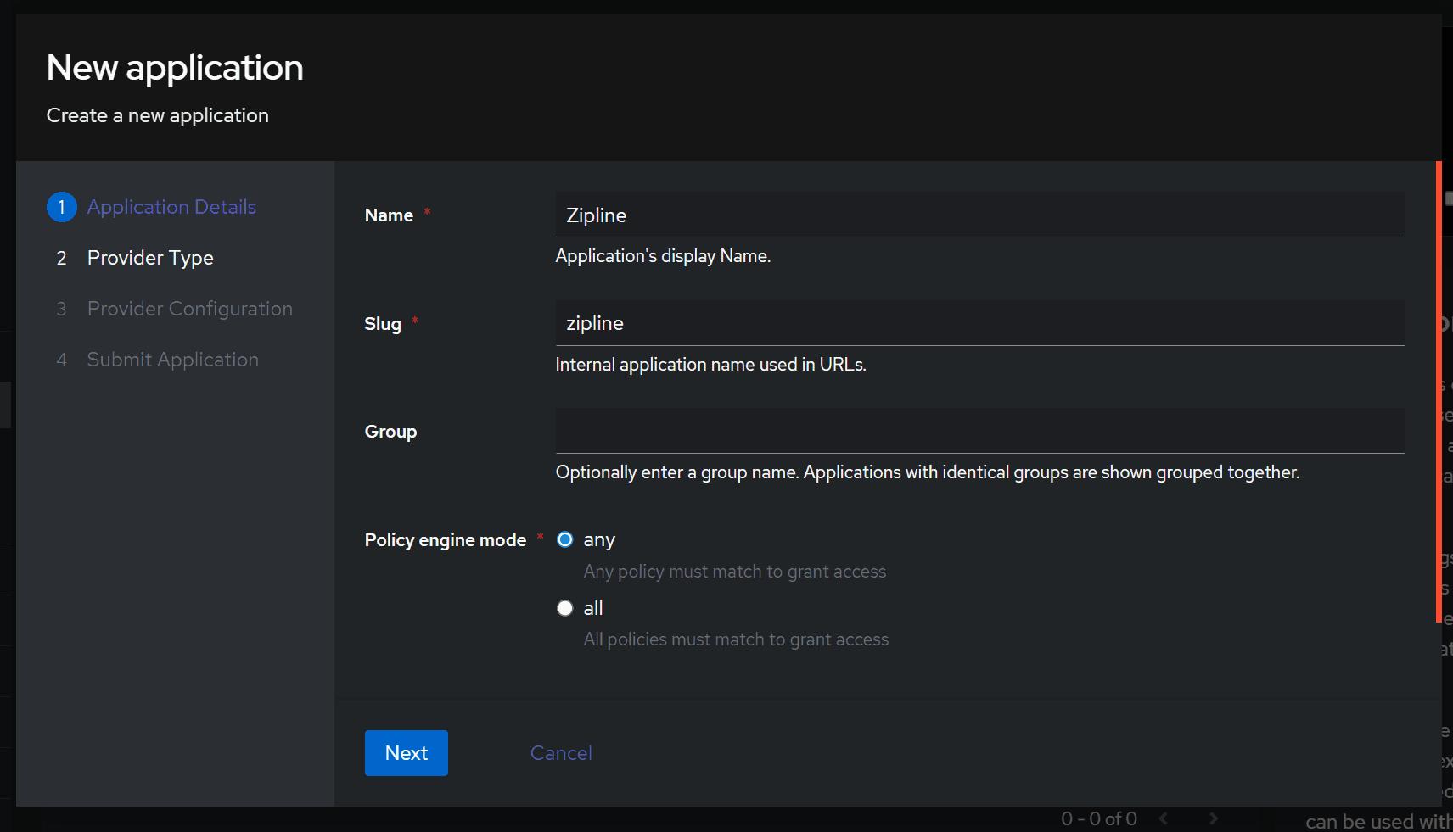
Task: Click the step 2 number beside Provider Type
Action: click(61, 258)
